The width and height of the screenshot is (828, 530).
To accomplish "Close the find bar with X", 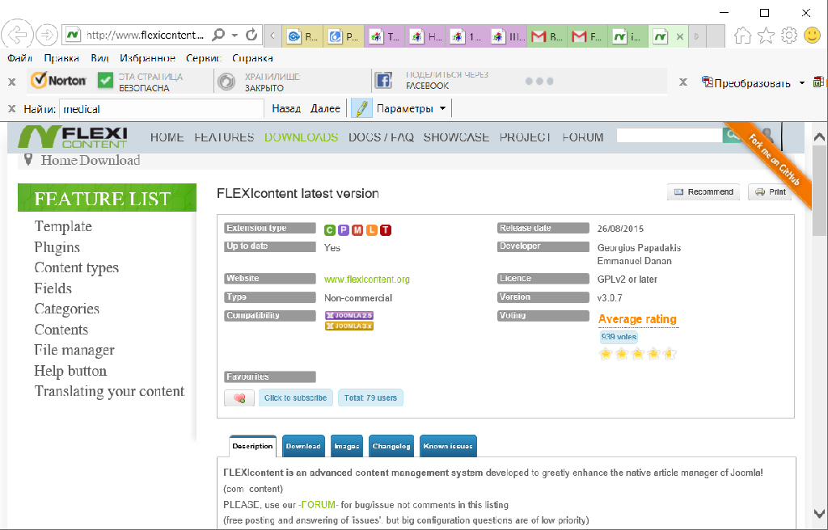I will tap(11, 109).
